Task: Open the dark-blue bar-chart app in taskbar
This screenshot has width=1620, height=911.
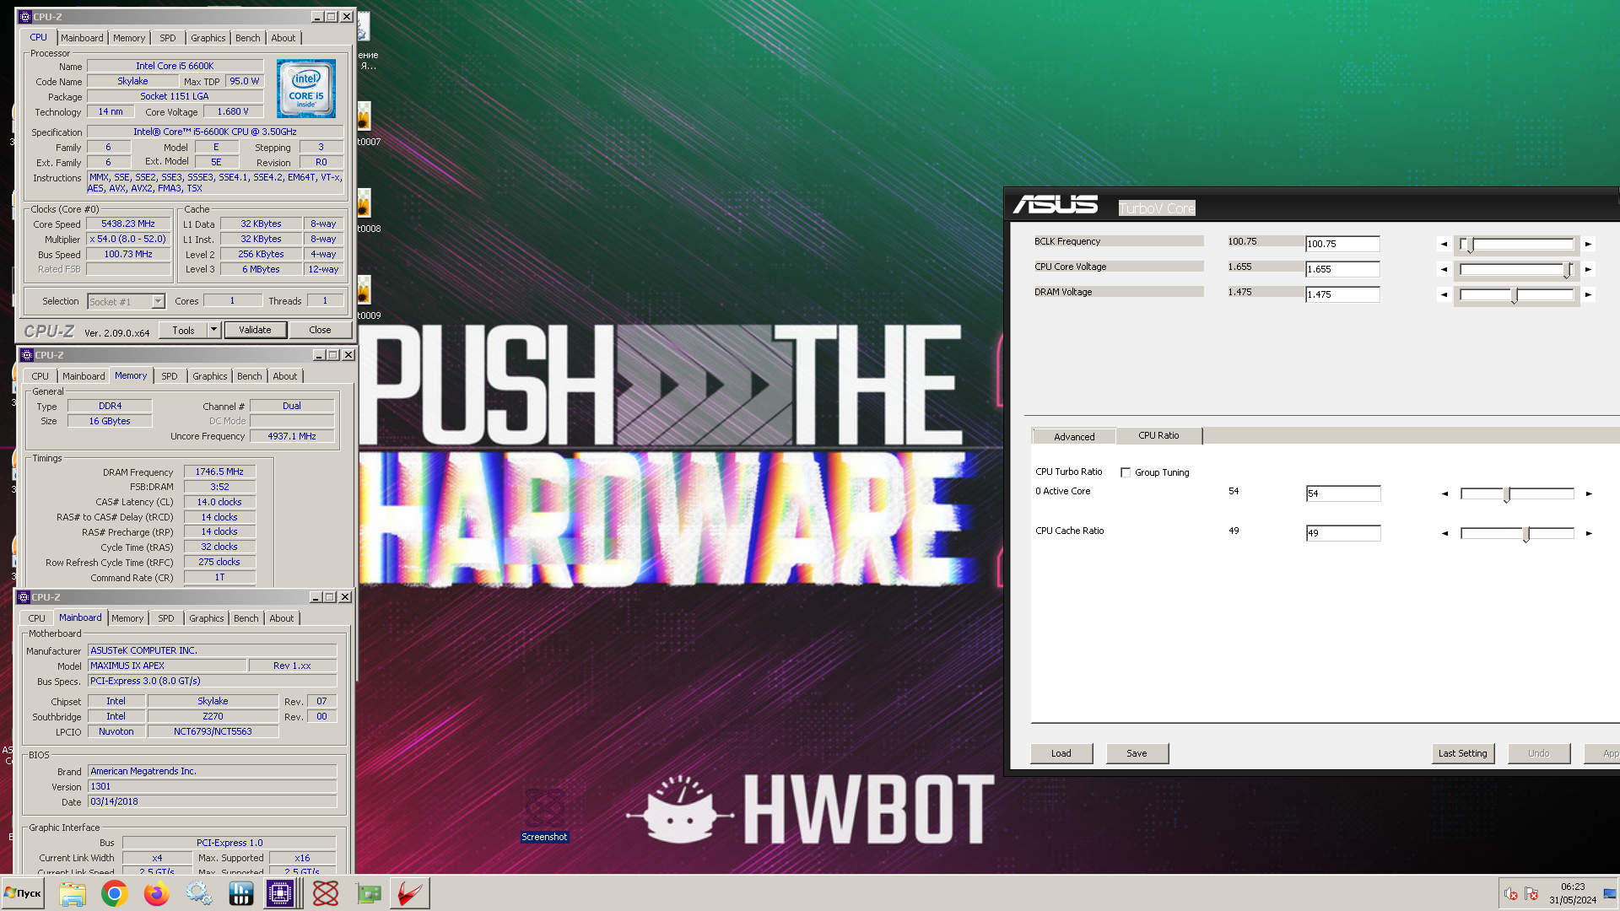Action: click(x=241, y=893)
